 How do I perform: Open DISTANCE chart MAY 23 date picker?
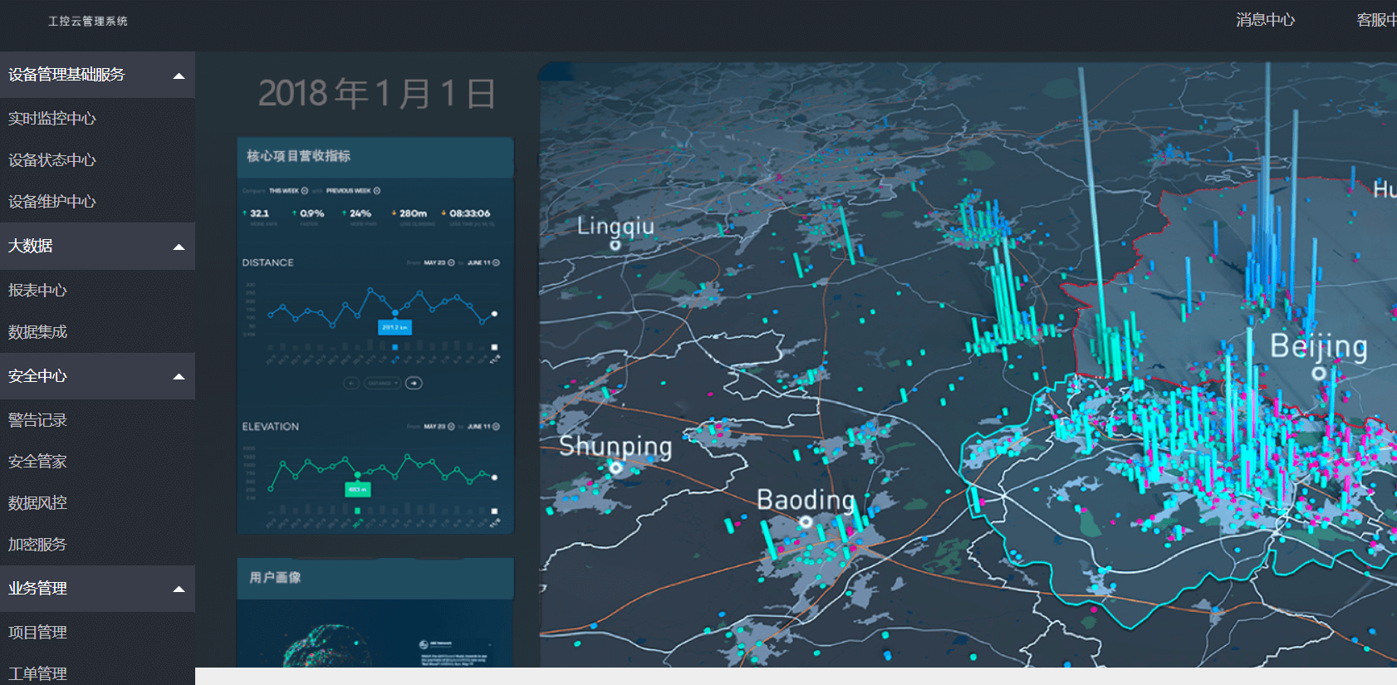[x=439, y=262]
